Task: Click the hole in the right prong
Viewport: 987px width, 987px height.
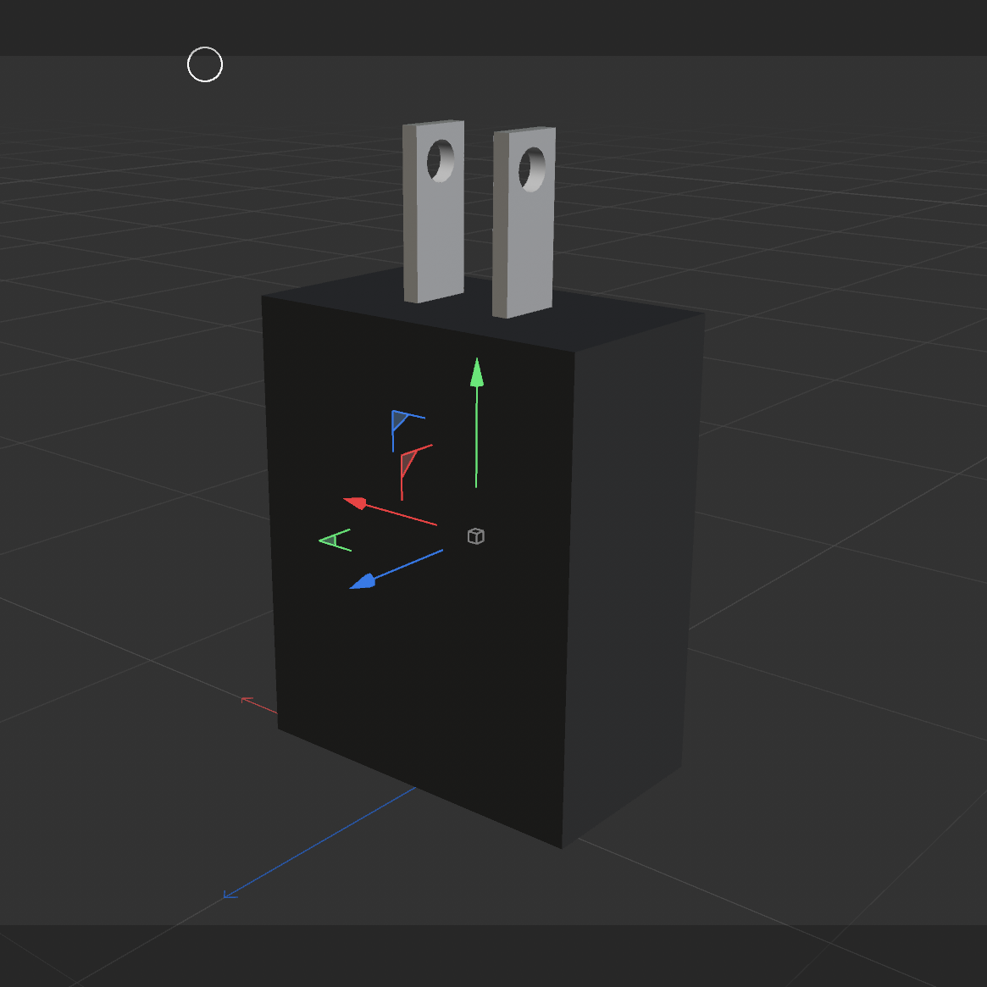Action: (530, 168)
